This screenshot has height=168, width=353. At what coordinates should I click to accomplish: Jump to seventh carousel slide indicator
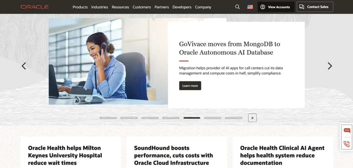234,118
